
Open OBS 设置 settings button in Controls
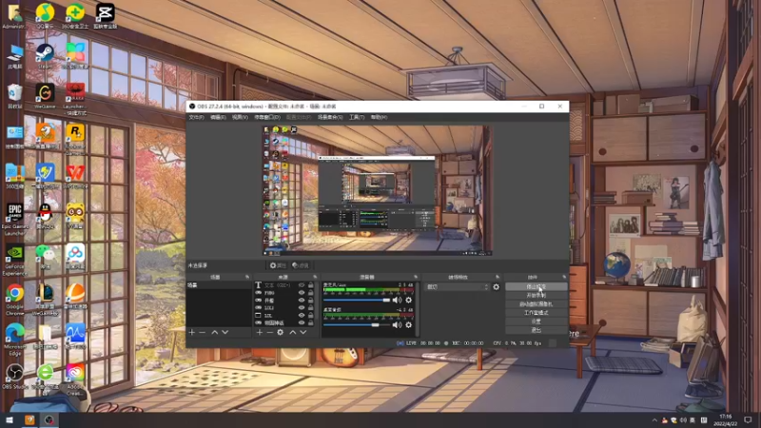pos(536,321)
